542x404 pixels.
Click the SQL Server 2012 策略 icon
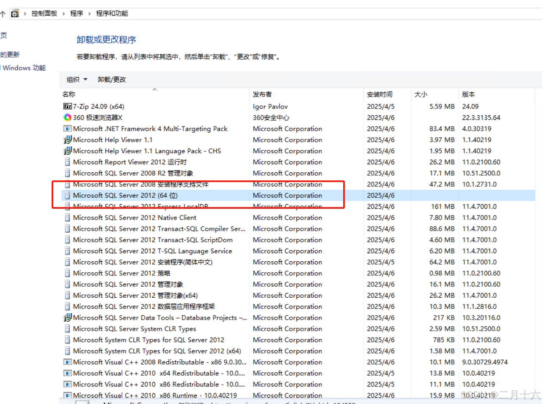click(67, 273)
